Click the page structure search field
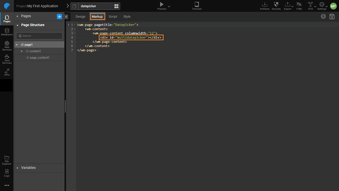The height and width of the screenshot is (191, 339). (x=39, y=36)
